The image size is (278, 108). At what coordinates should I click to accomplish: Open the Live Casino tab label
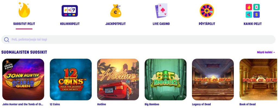pos(161,24)
